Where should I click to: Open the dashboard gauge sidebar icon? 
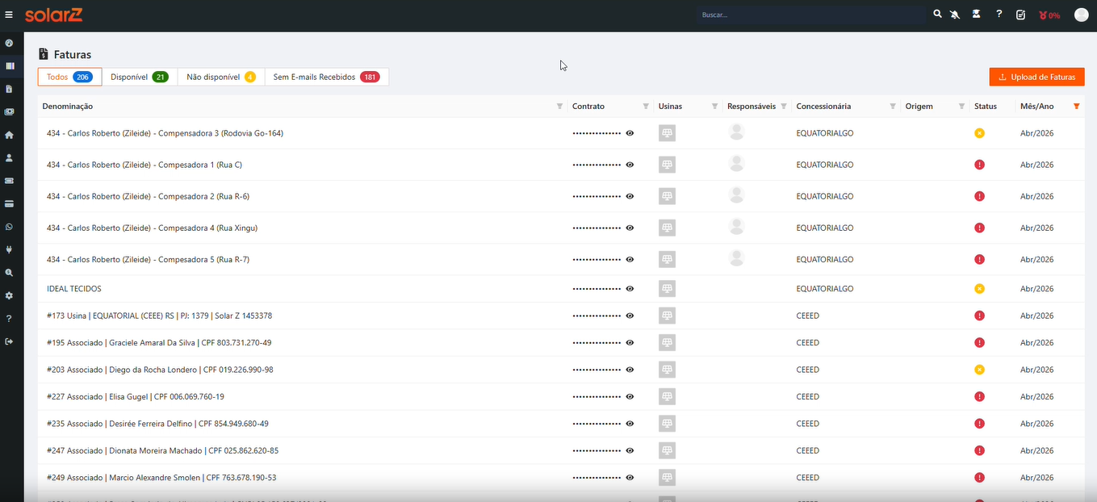tap(9, 43)
